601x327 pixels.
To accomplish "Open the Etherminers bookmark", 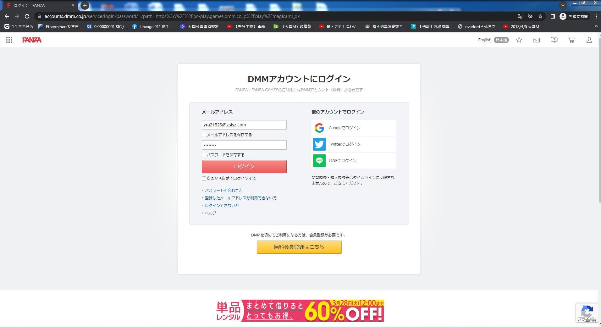I will pos(60,27).
